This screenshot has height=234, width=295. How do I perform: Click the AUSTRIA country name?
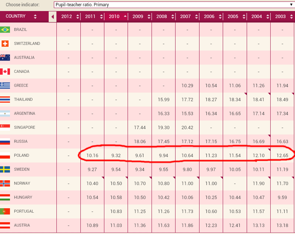(x=22, y=225)
